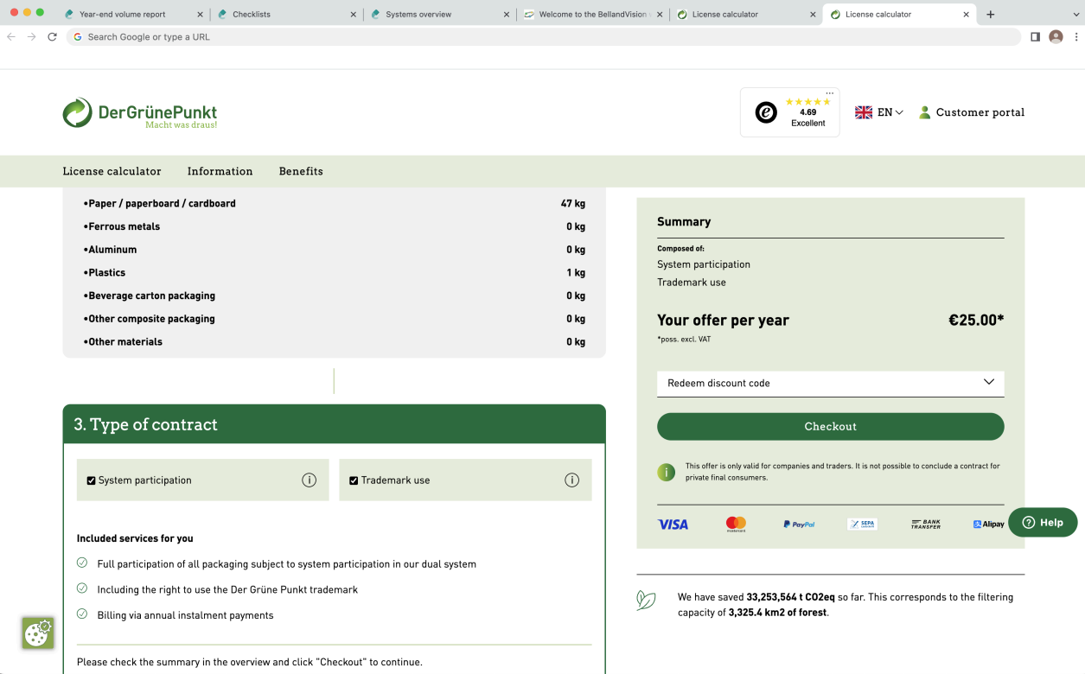The width and height of the screenshot is (1085, 674).
Task: Click the info icon beside Trademark use
Action: [571, 480]
